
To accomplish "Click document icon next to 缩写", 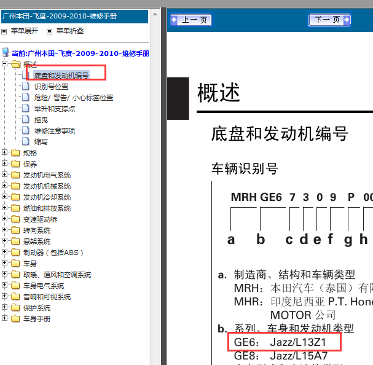I will (26, 141).
